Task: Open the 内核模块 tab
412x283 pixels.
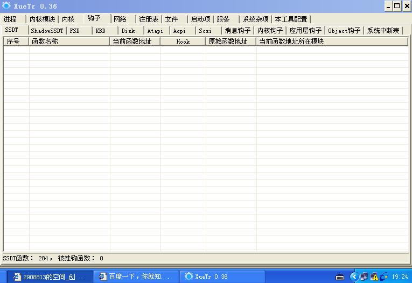Action: (x=42, y=19)
